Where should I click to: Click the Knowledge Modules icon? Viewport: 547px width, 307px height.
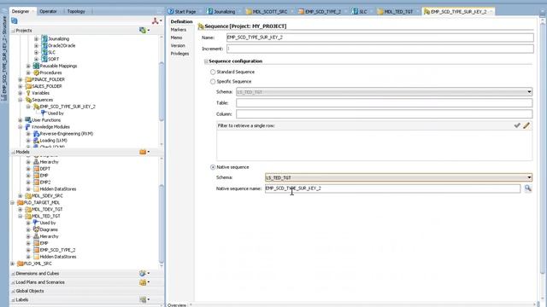click(28, 127)
